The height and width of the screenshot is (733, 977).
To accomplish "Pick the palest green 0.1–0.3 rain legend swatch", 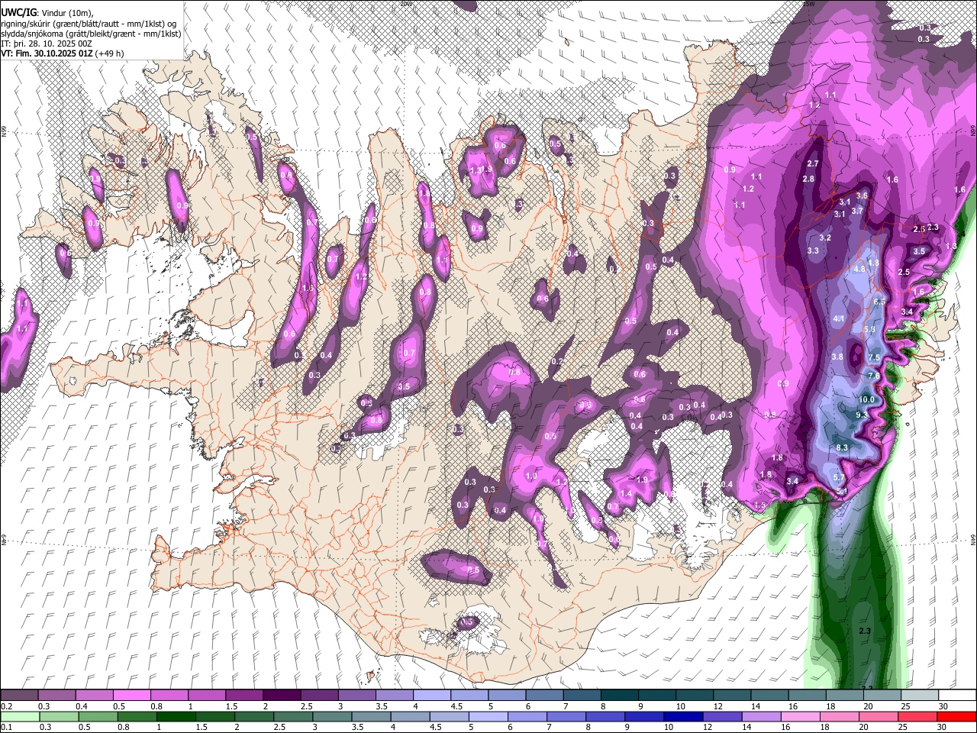I will point(21,716).
